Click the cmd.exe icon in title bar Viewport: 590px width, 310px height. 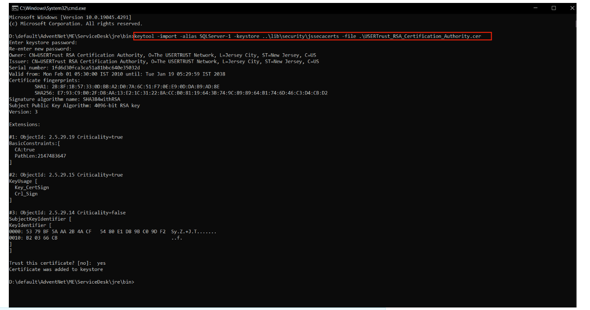15,8
